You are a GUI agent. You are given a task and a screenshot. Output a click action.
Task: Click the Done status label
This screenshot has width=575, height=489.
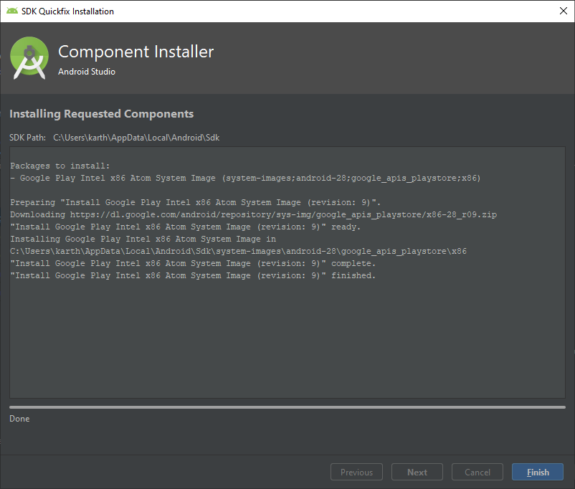(x=19, y=419)
